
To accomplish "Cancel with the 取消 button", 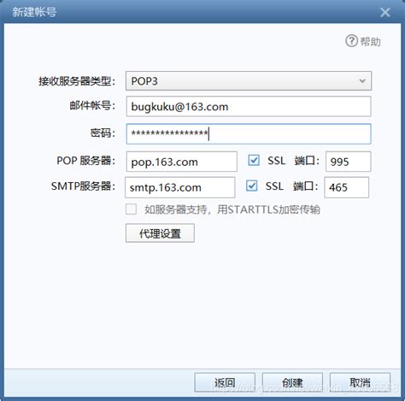I will point(360,382).
